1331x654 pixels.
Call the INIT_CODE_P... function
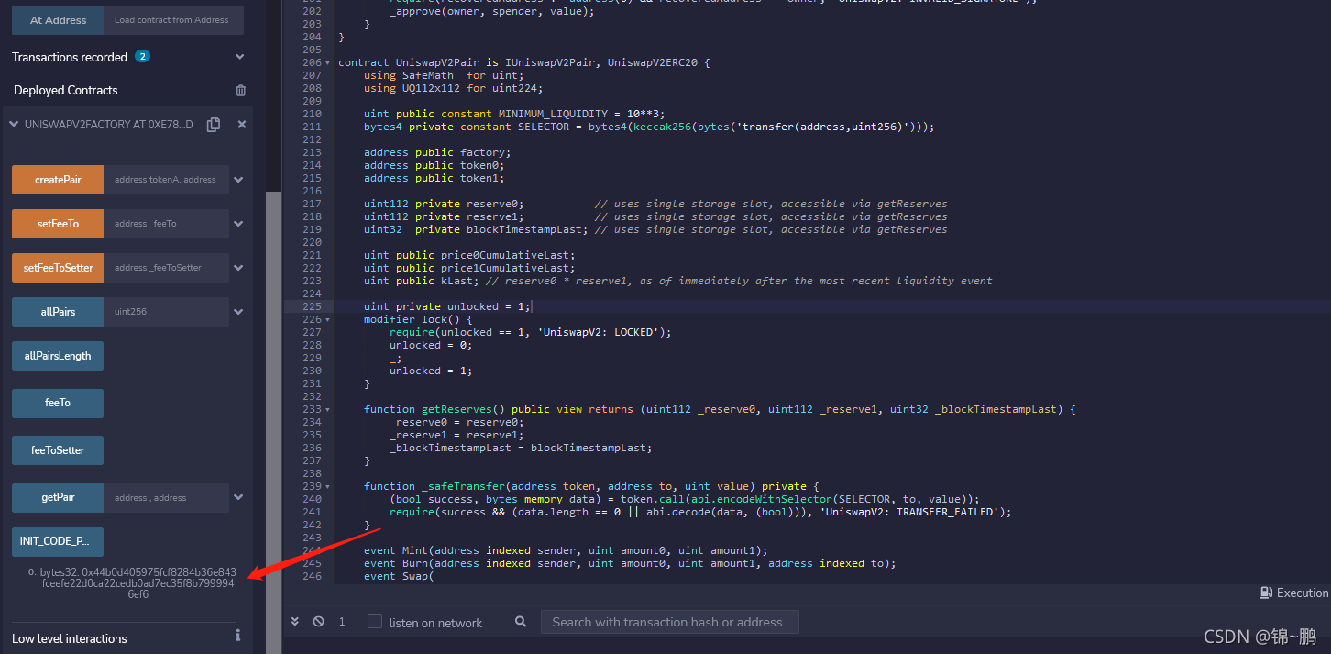58,541
